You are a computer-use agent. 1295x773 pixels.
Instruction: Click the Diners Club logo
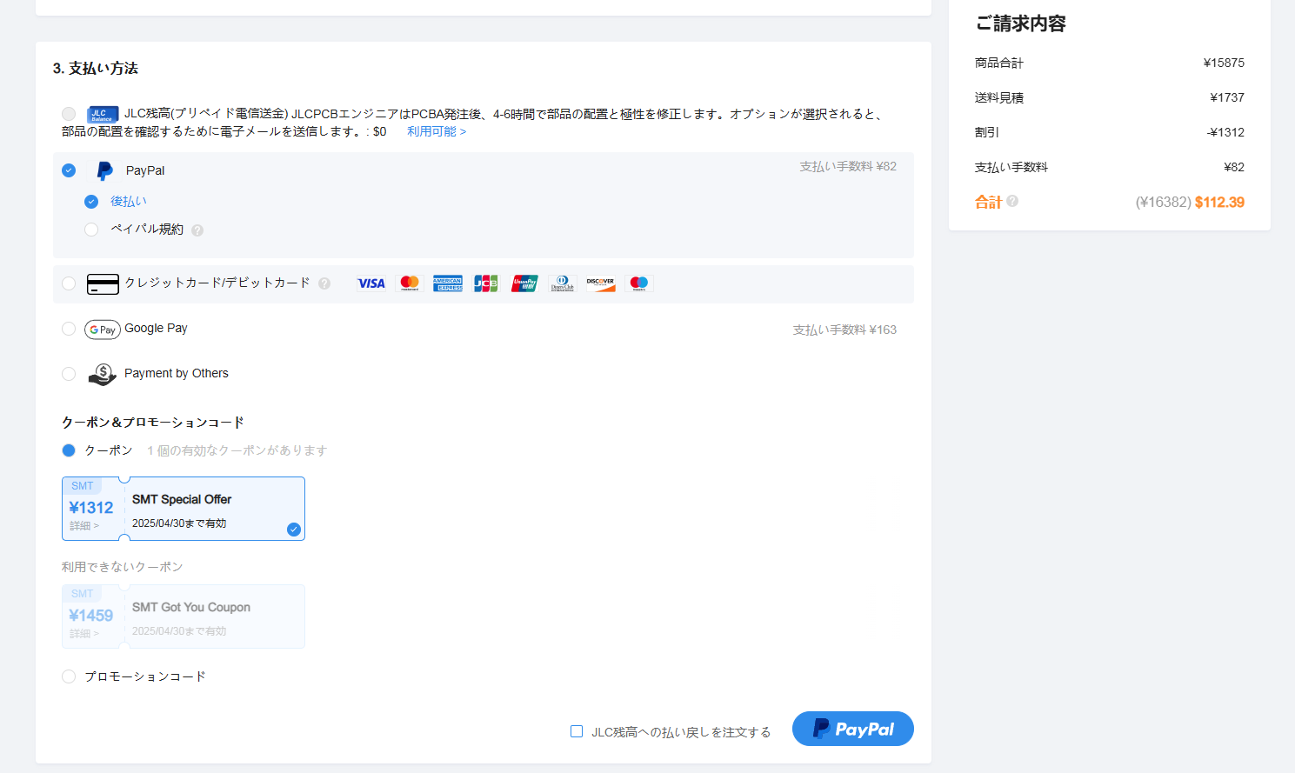(x=563, y=283)
